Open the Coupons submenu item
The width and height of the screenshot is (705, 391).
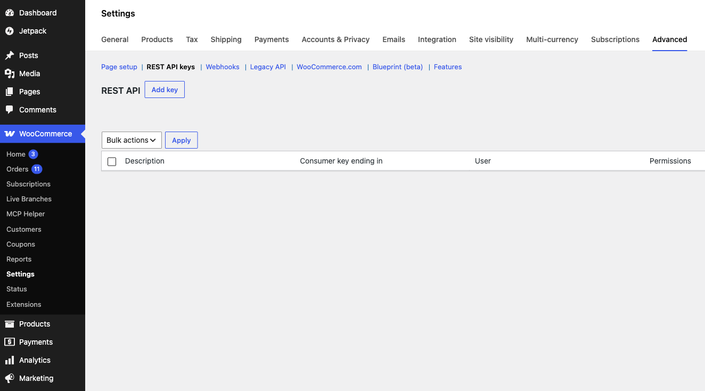(x=21, y=244)
